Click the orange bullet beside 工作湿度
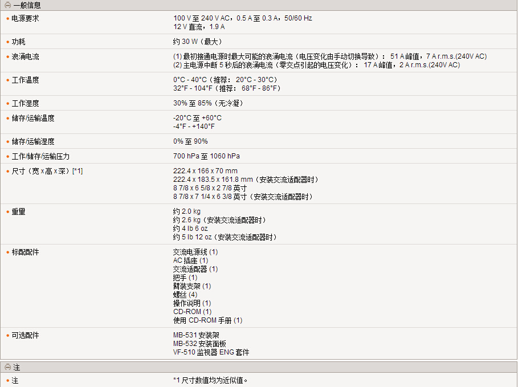Image resolution: width=518 pixels, height=387 pixels. coord(8,104)
